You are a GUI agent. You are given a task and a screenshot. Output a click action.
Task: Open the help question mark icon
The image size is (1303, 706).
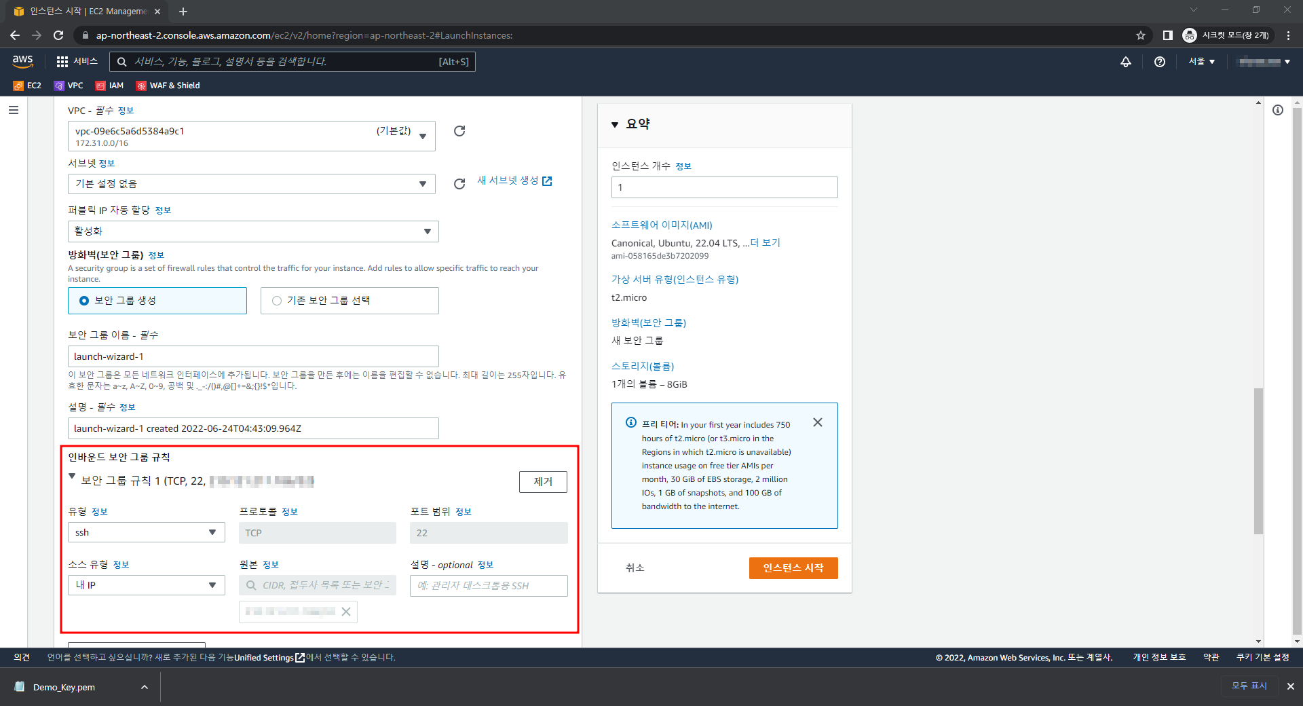click(x=1160, y=62)
